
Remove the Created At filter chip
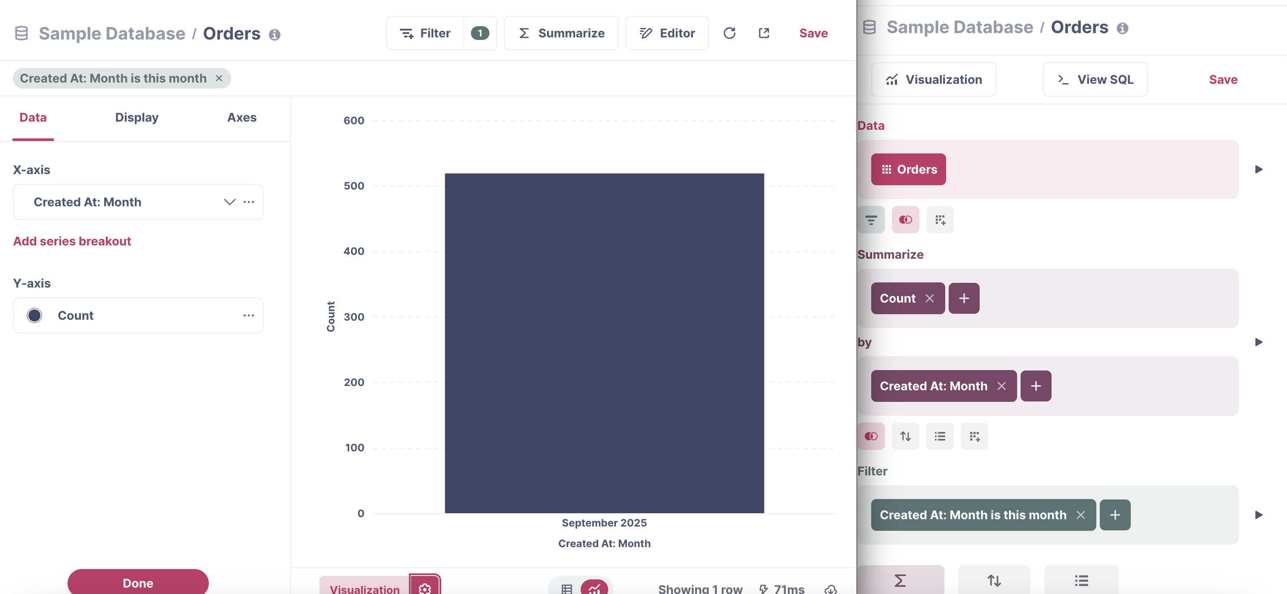click(x=219, y=78)
